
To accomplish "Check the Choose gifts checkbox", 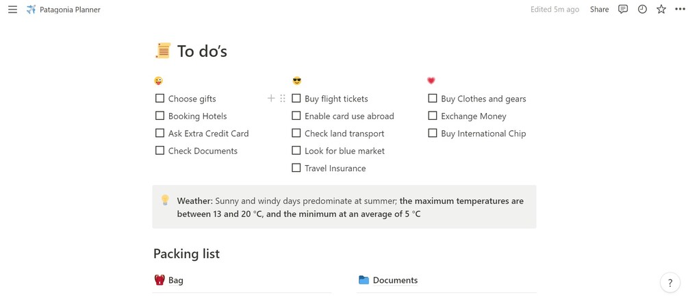I will [x=160, y=99].
